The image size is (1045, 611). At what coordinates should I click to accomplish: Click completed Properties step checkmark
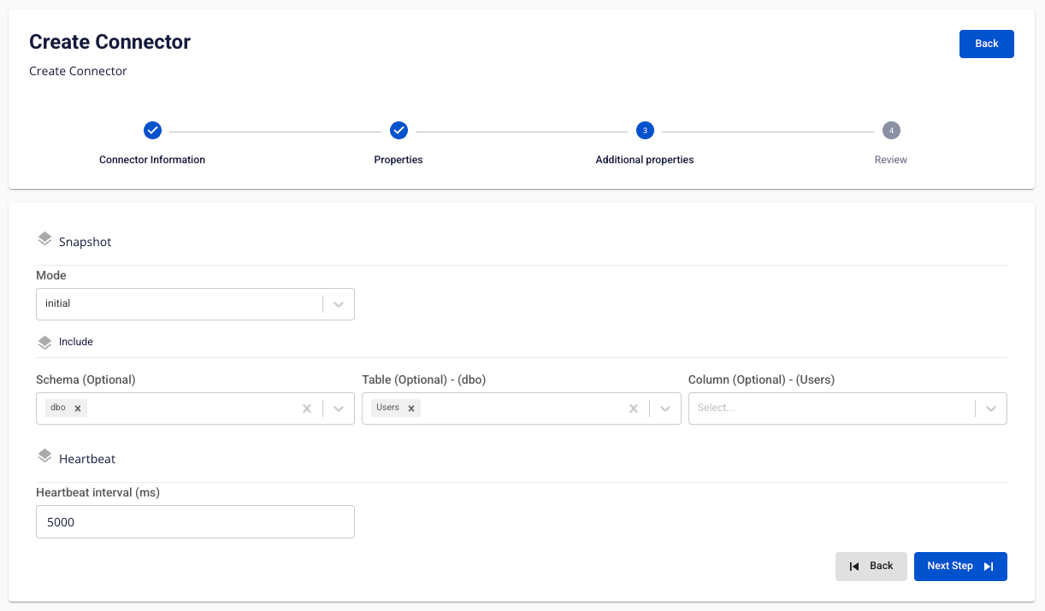click(x=399, y=130)
